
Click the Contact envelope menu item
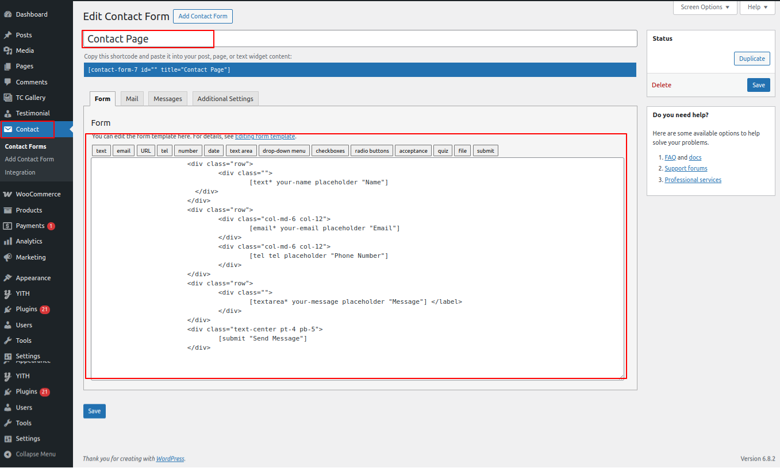(28, 129)
